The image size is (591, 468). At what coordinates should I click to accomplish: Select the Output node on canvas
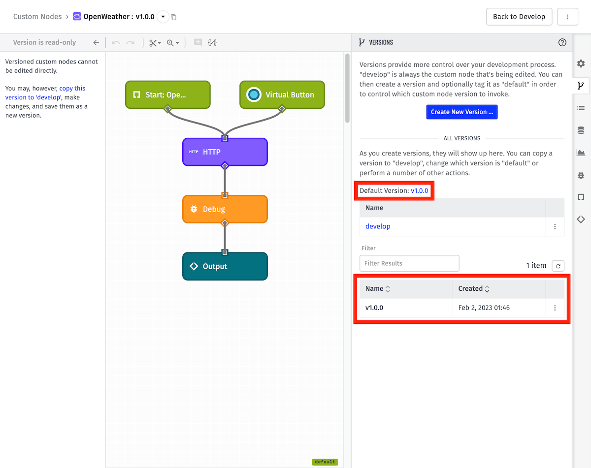pyautogui.click(x=225, y=266)
